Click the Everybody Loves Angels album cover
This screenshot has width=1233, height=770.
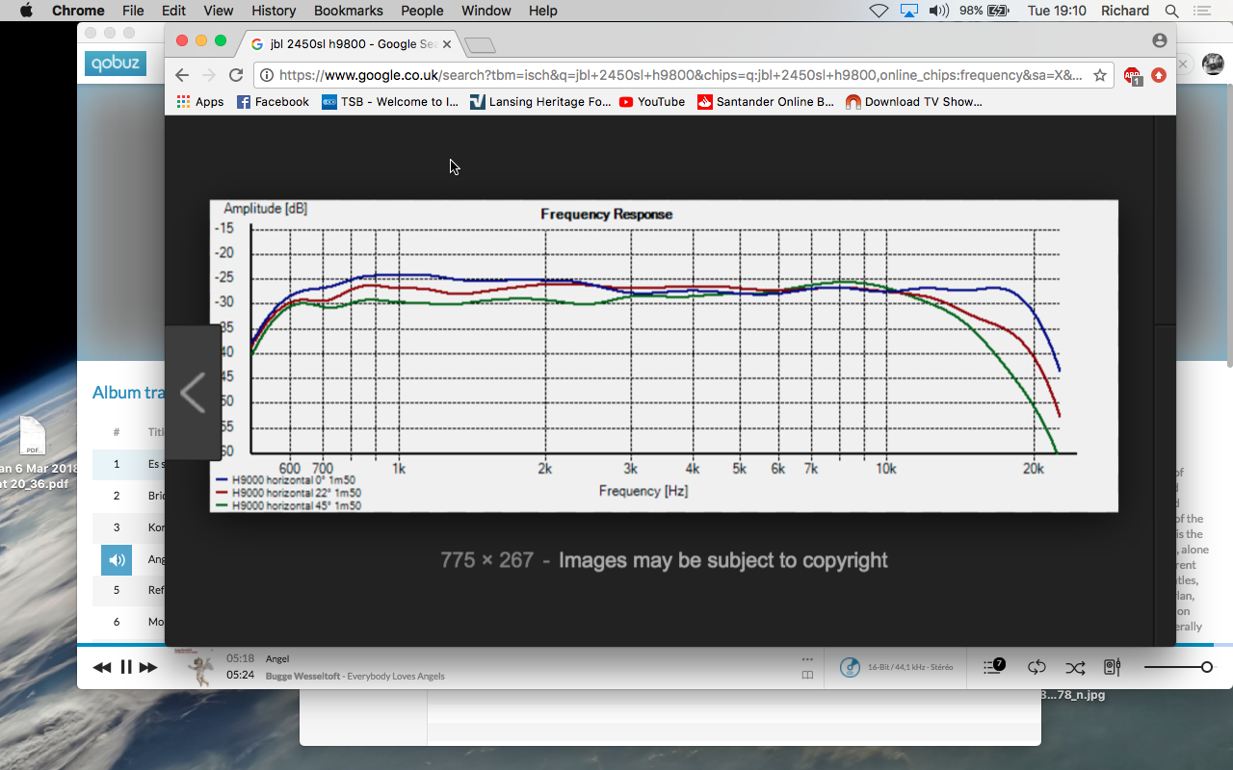(199, 666)
